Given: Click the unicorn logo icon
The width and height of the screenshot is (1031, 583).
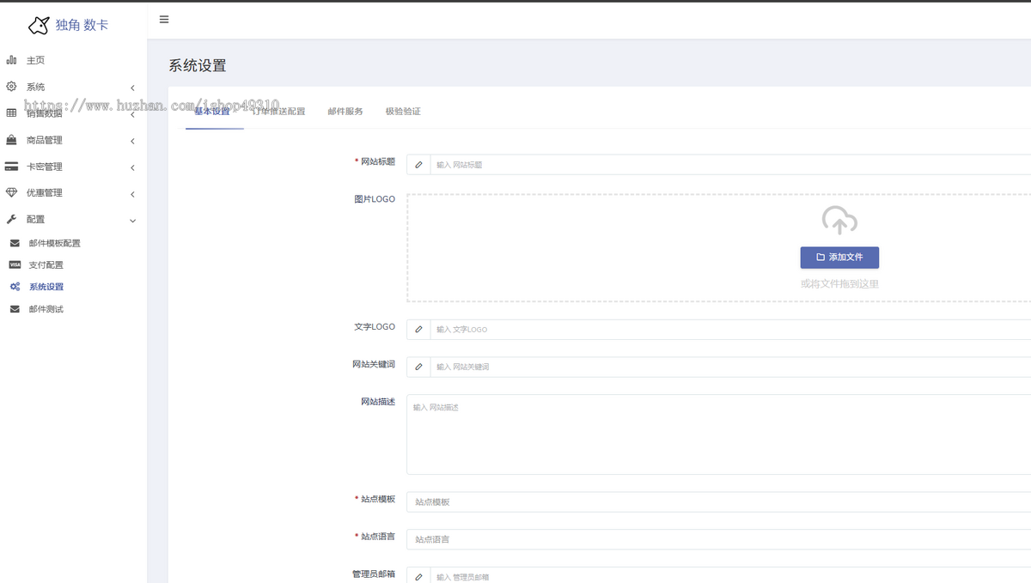Looking at the screenshot, I should [x=39, y=25].
